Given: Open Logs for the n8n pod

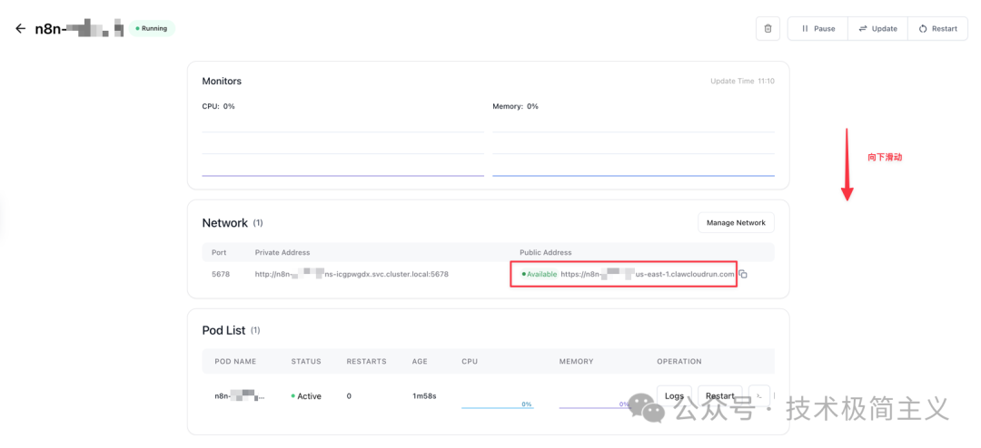Looking at the screenshot, I should coord(674,395).
